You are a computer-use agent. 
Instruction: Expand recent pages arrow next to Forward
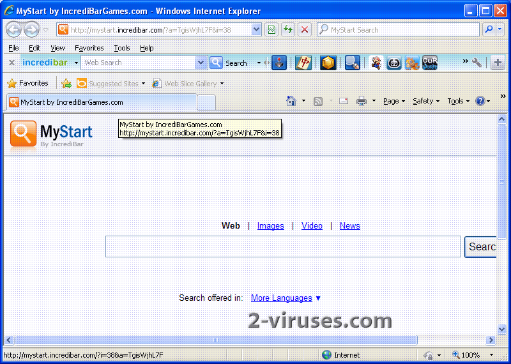45,30
